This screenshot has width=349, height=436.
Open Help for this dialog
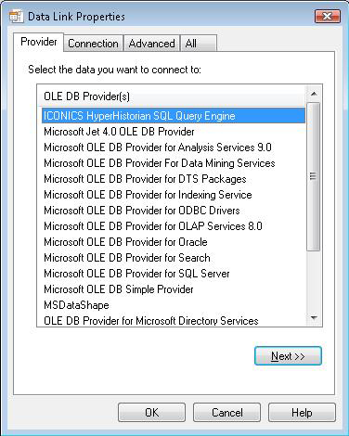(x=302, y=413)
